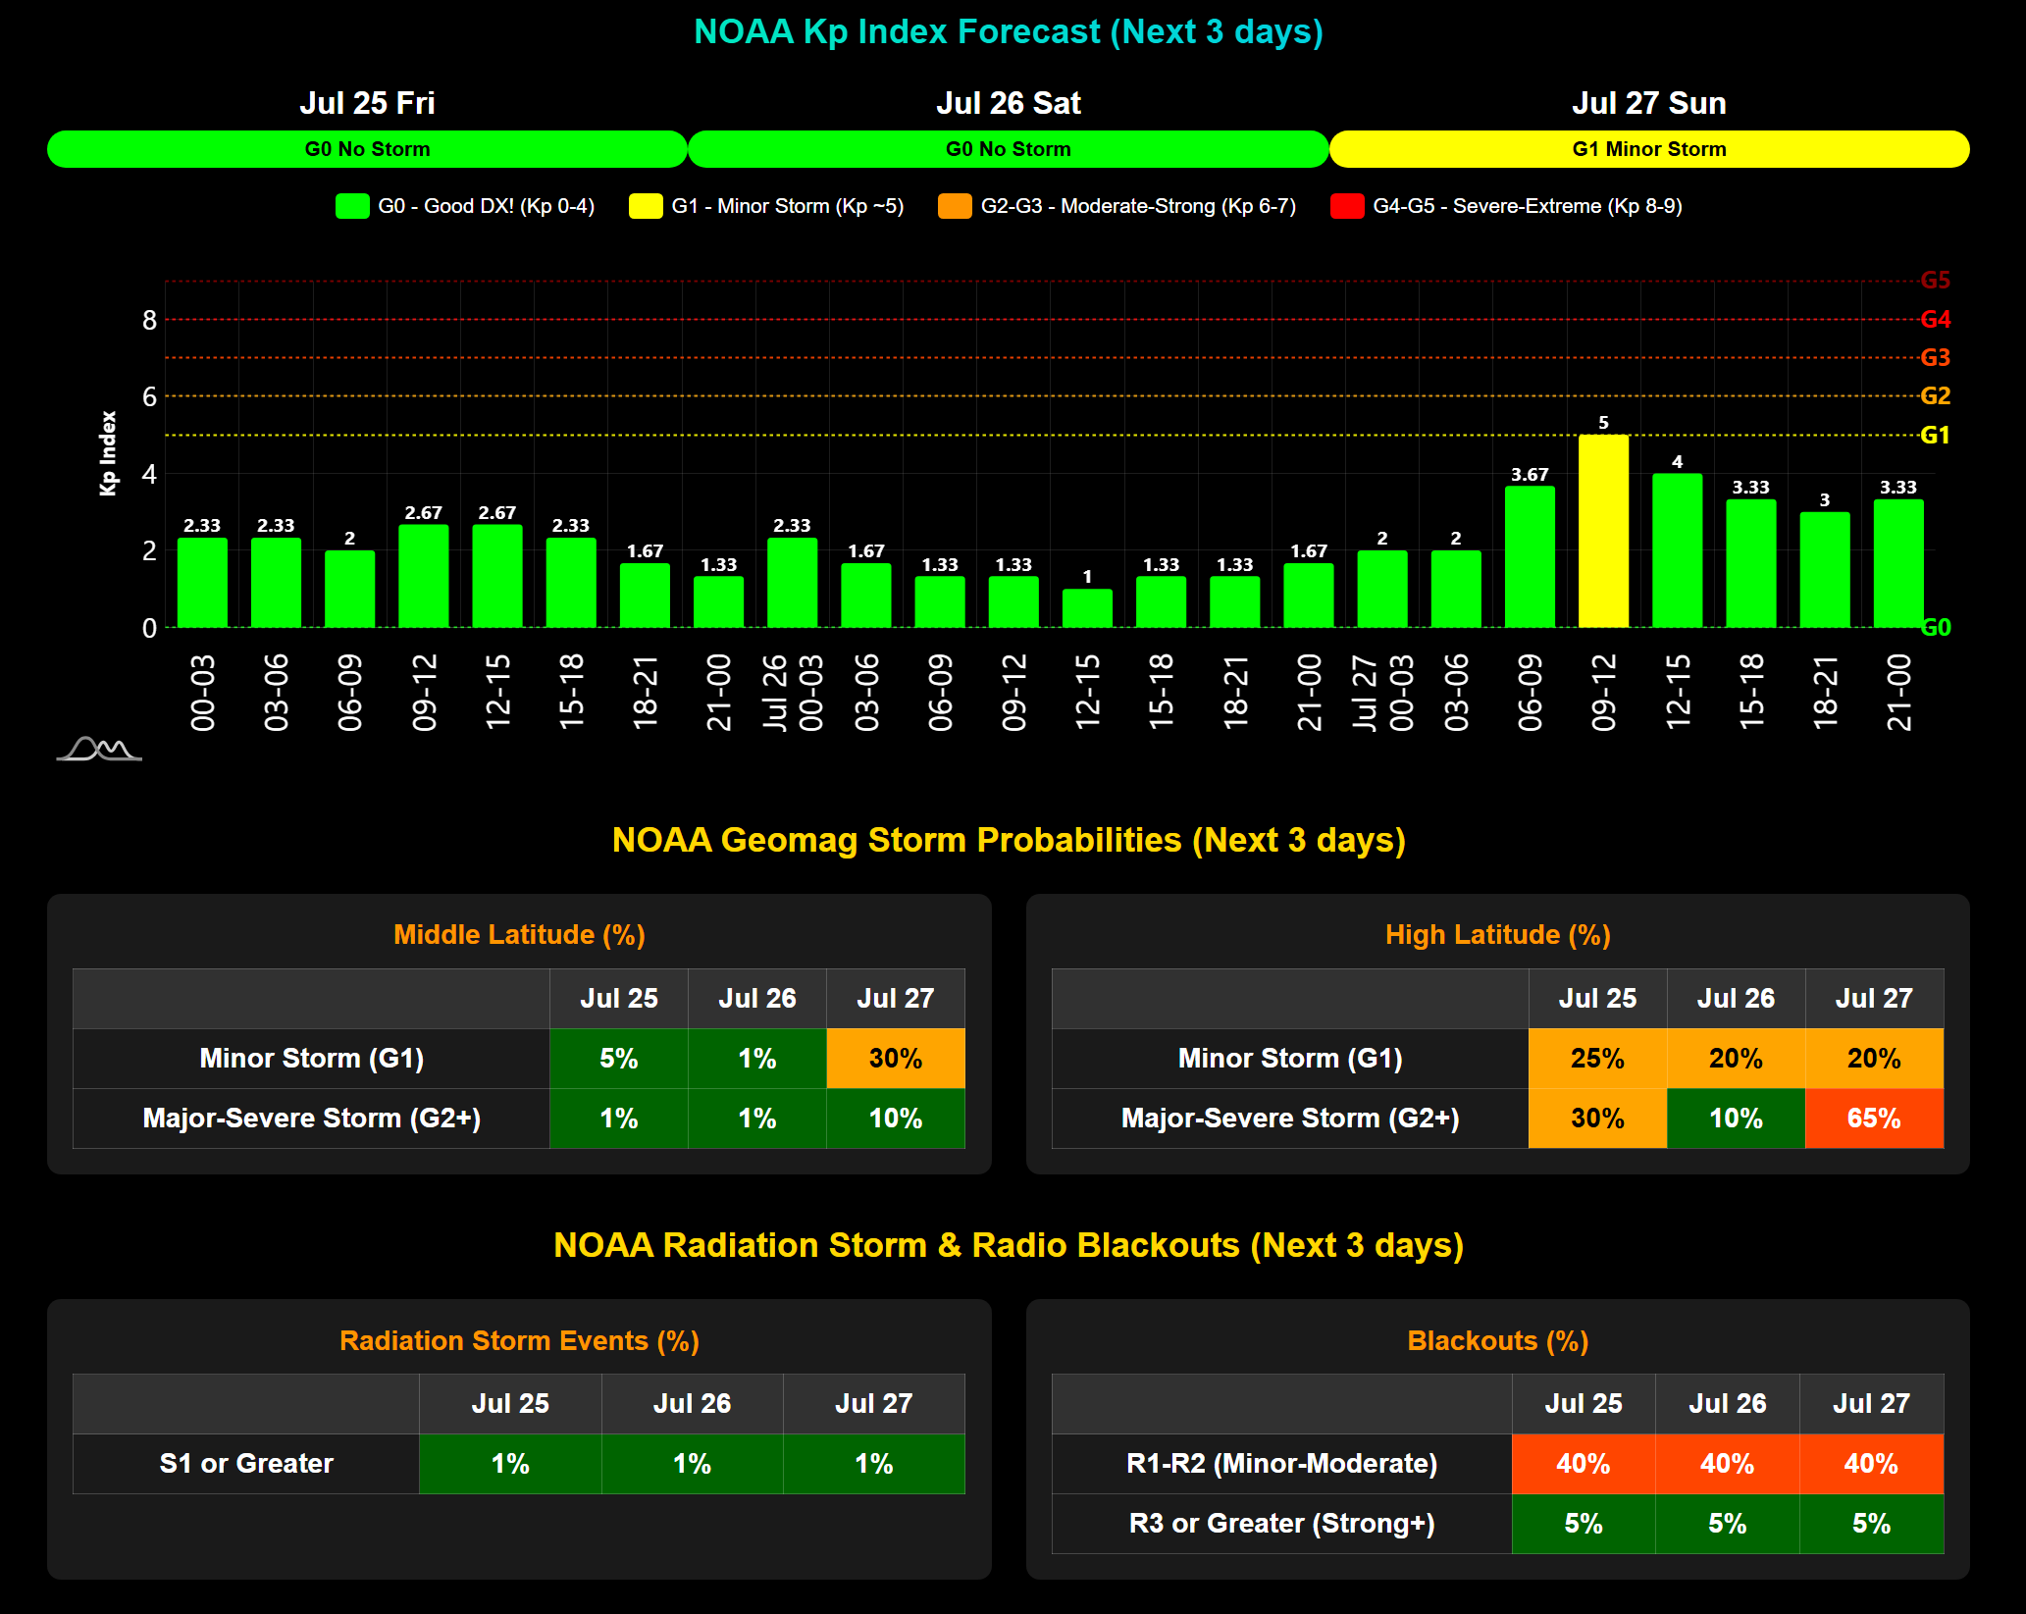Viewport: 2026px width, 1614px height.
Task: Click the High Latitude Jul 26 column header
Action: [x=1736, y=999]
